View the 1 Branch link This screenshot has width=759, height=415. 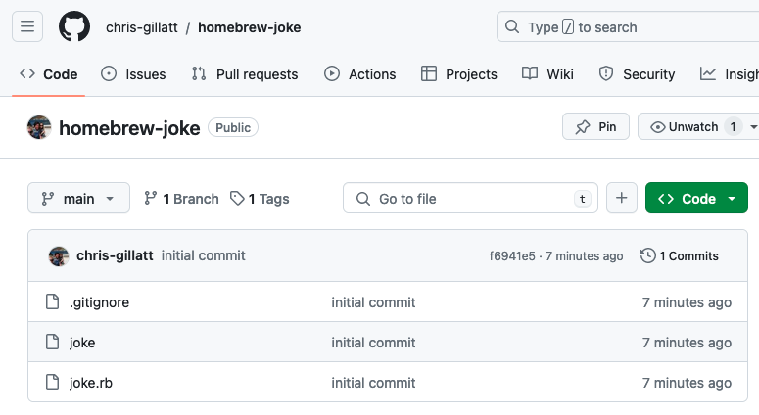181,199
